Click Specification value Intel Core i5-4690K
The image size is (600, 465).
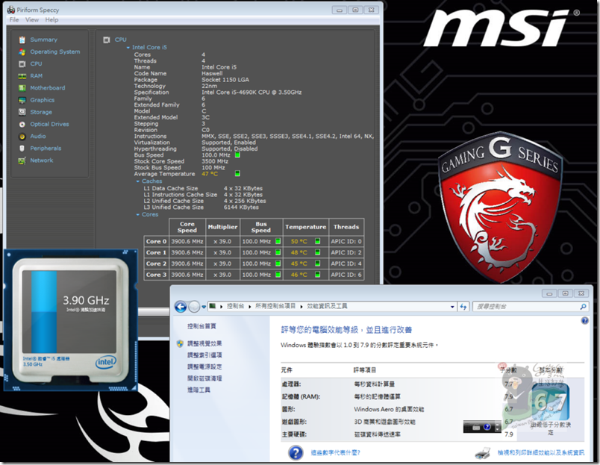pos(251,93)
